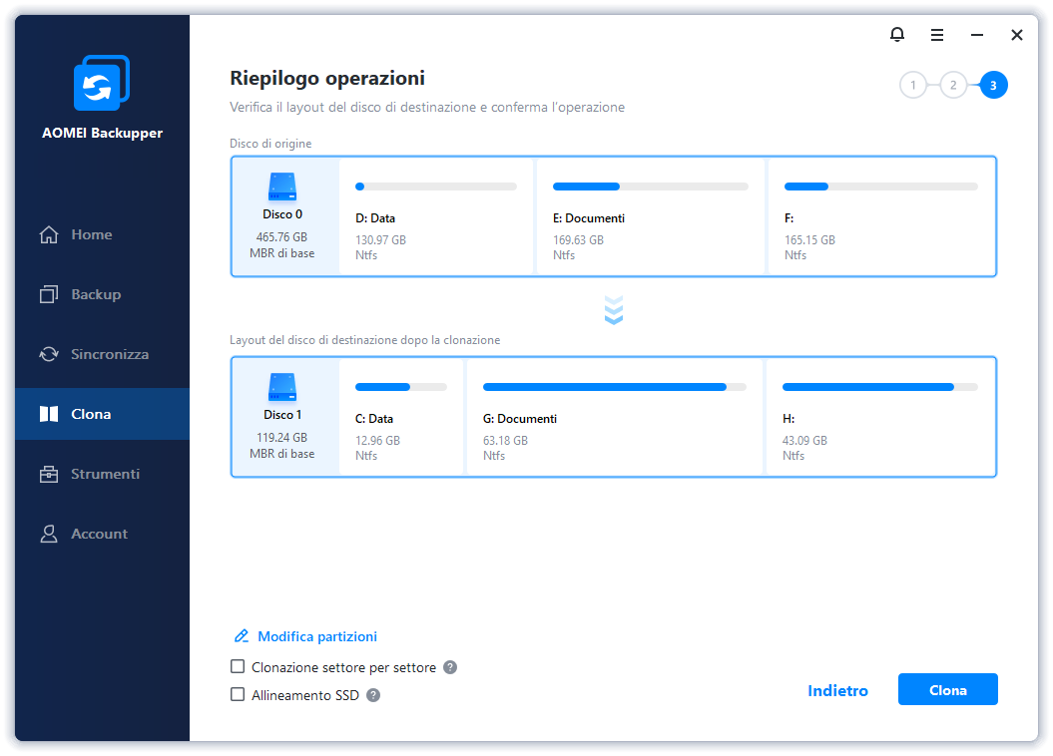
Task: Click the '169.63 GB' size value
Action: [578, 240]
